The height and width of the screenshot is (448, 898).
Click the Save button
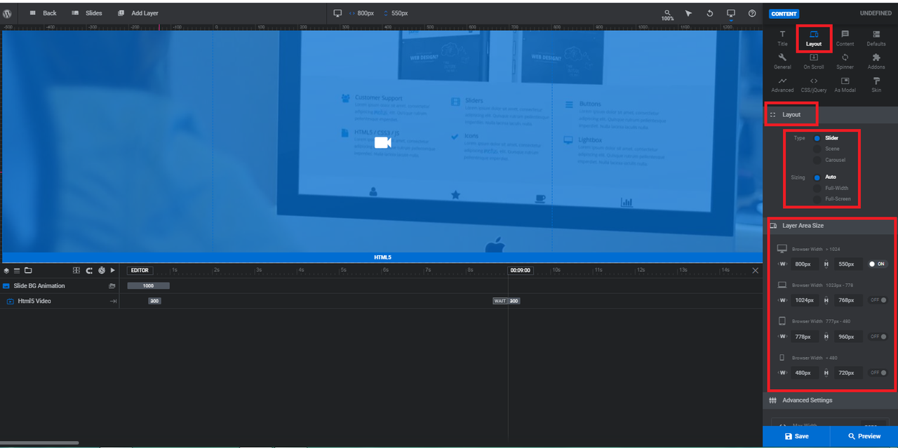click(x=796, y=436)
